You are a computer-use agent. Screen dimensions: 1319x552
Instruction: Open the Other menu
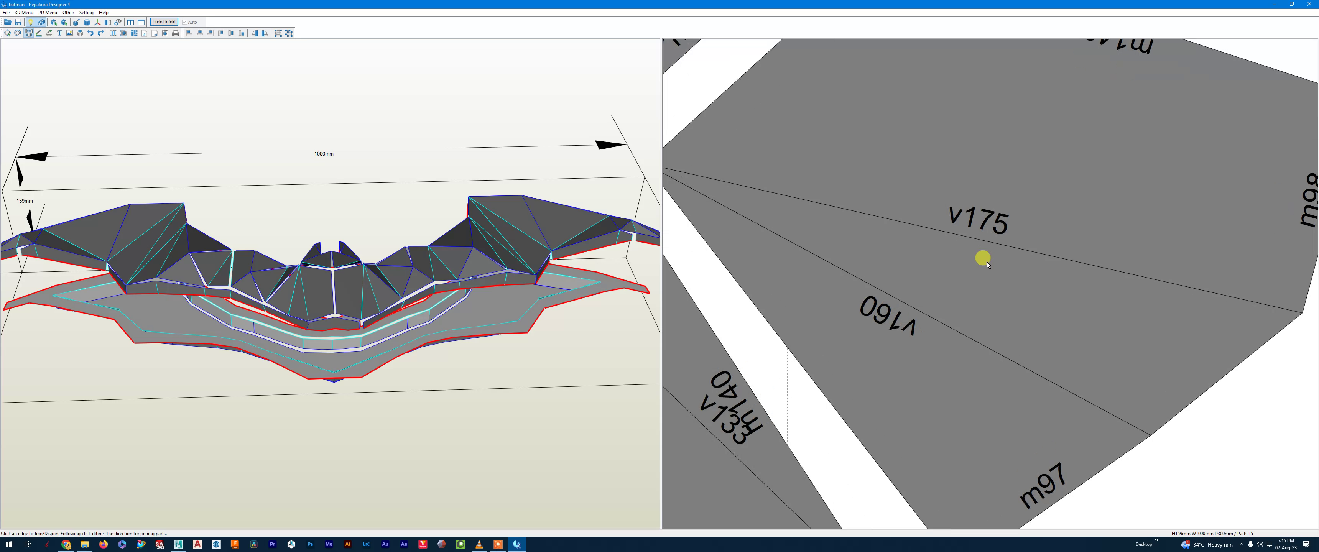pos(68,12)
